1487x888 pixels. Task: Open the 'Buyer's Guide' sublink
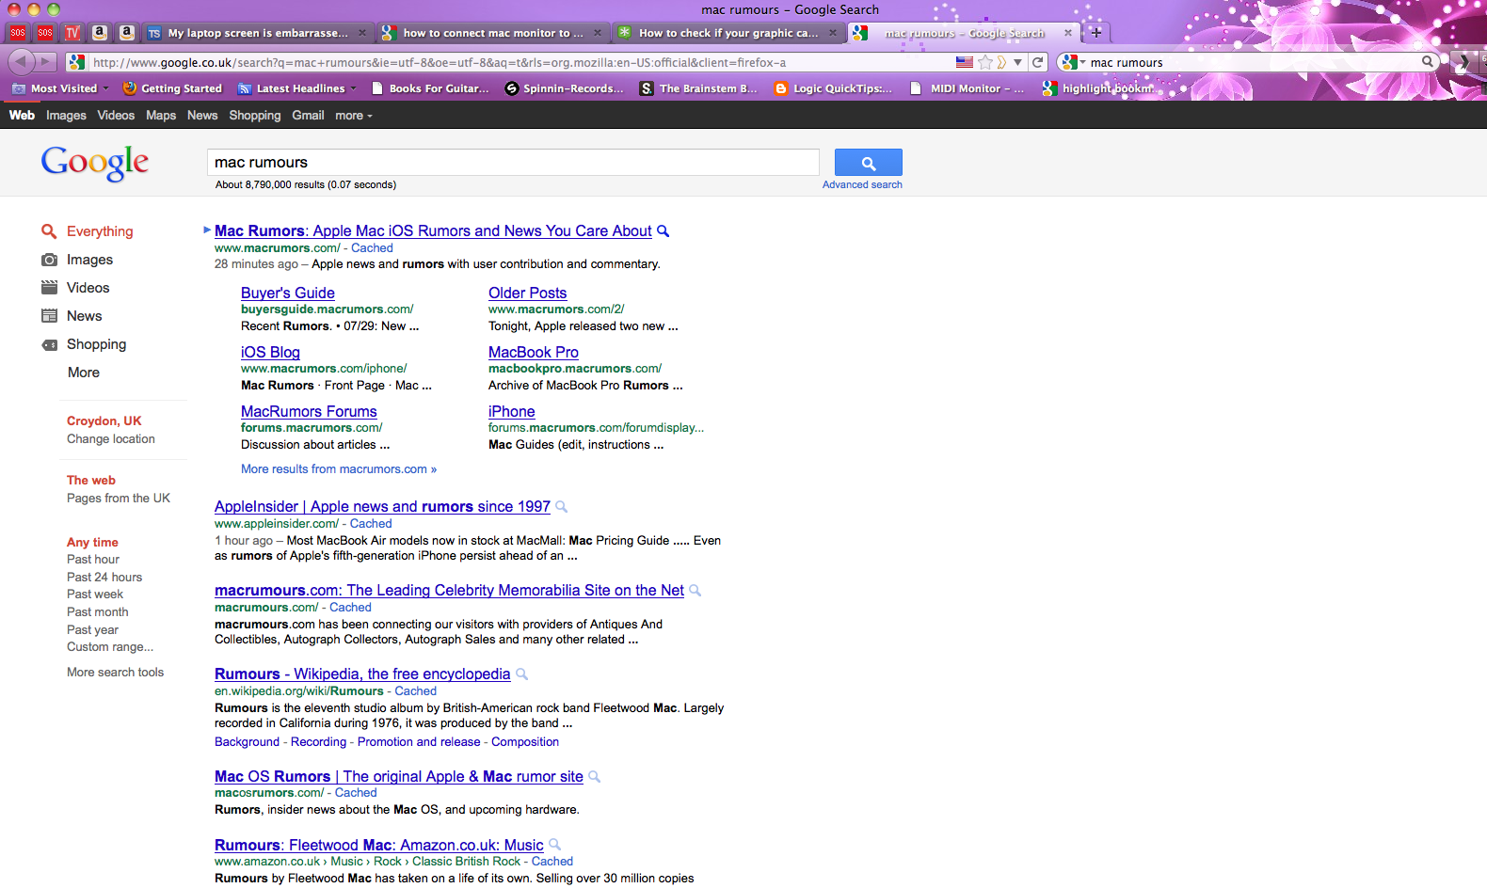(x=288, y=293)
